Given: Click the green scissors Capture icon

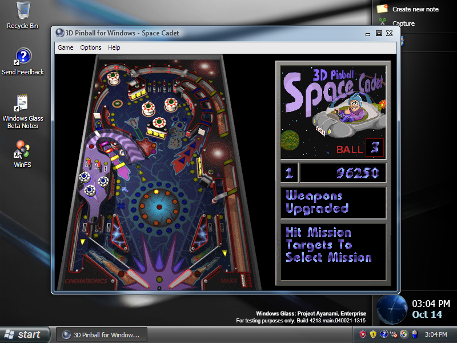Looking at the screenshot, I should pyautogui.click(x=382, y=23).
